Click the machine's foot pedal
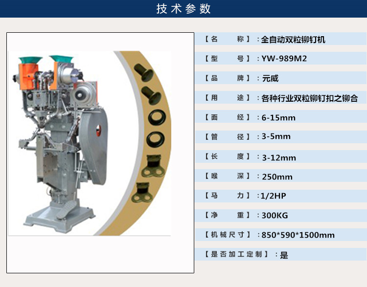Image resolution: width=367 pixels, height=287 pixels. (66, 210)
